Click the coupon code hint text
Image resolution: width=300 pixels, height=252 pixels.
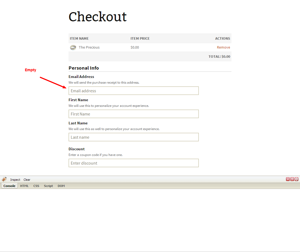pos(96,155)
